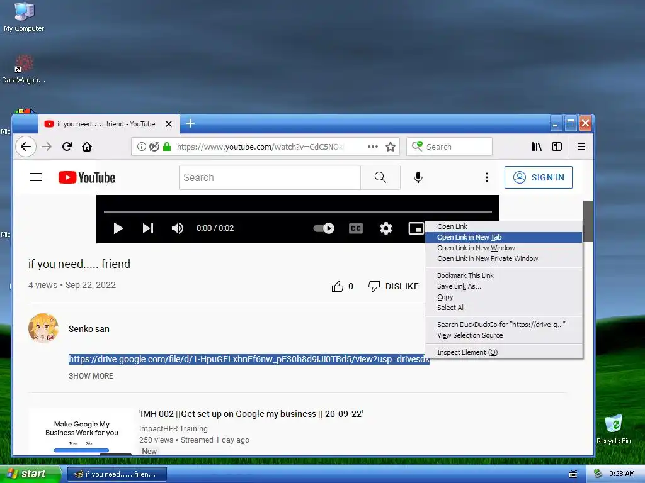Viewport: 645px width, 483px height.
Task: Close the YouTube tab
Action: point(169,124)
